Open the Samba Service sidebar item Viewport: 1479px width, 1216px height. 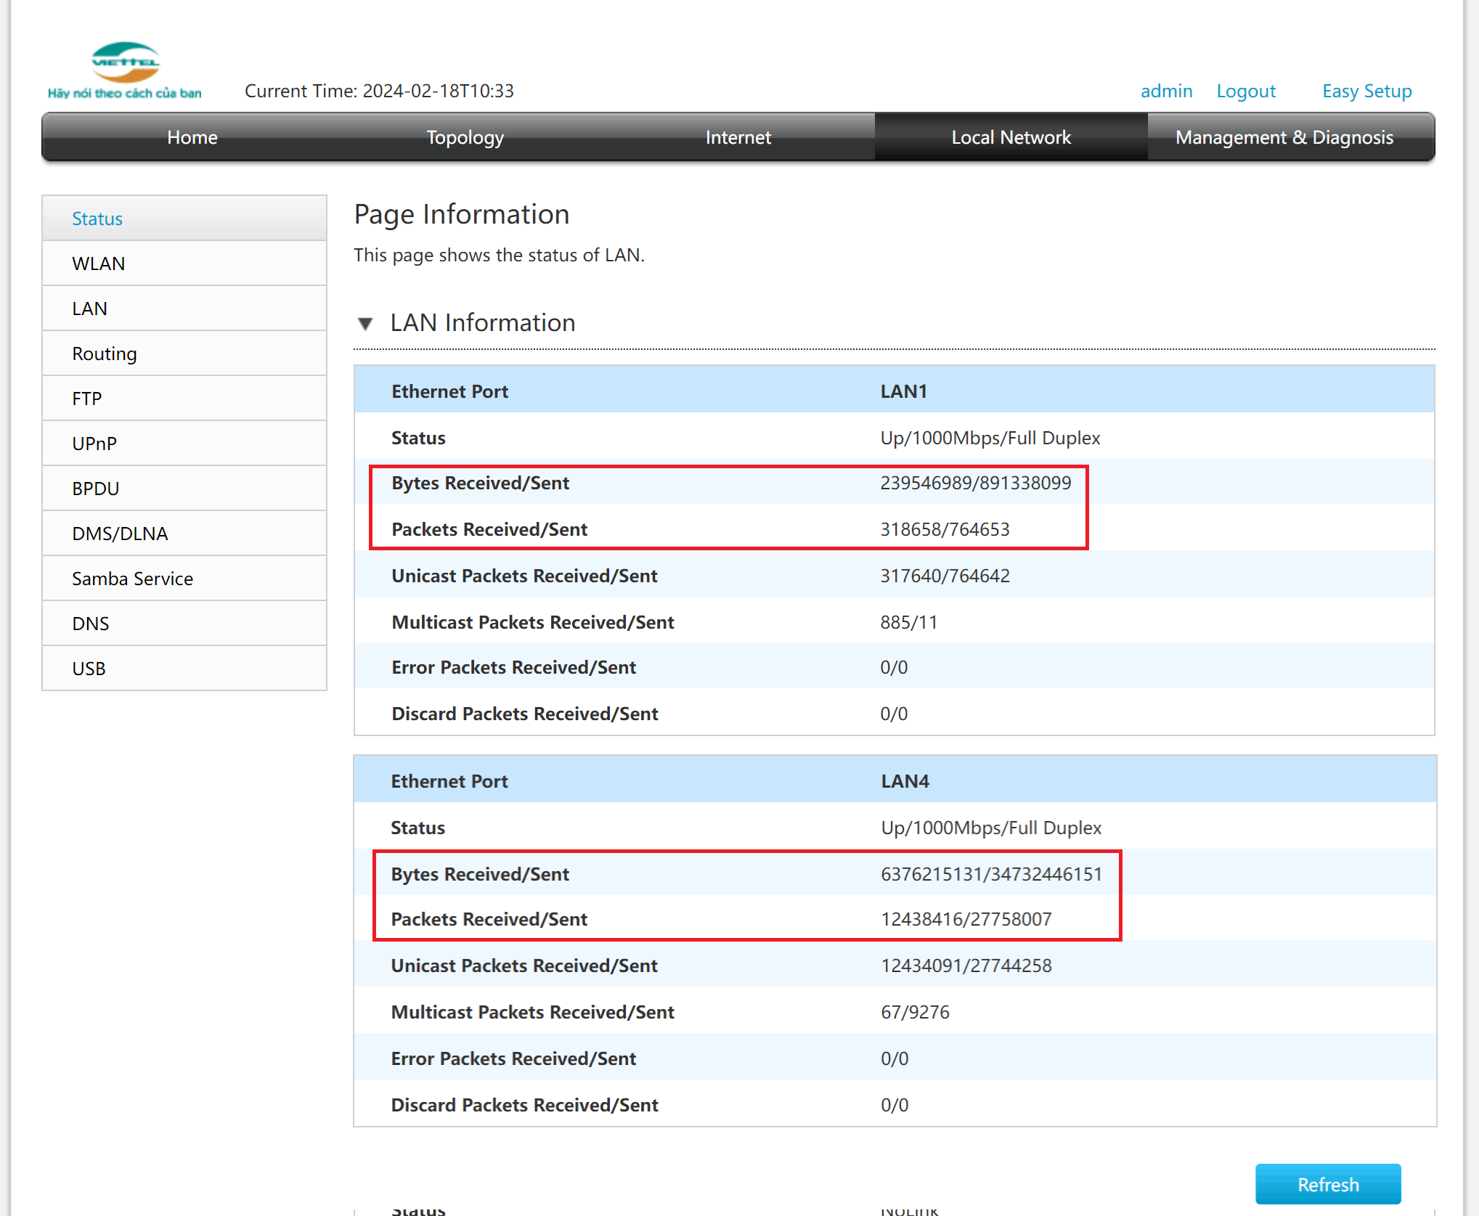pyautogui.click(x=184, y=579)
